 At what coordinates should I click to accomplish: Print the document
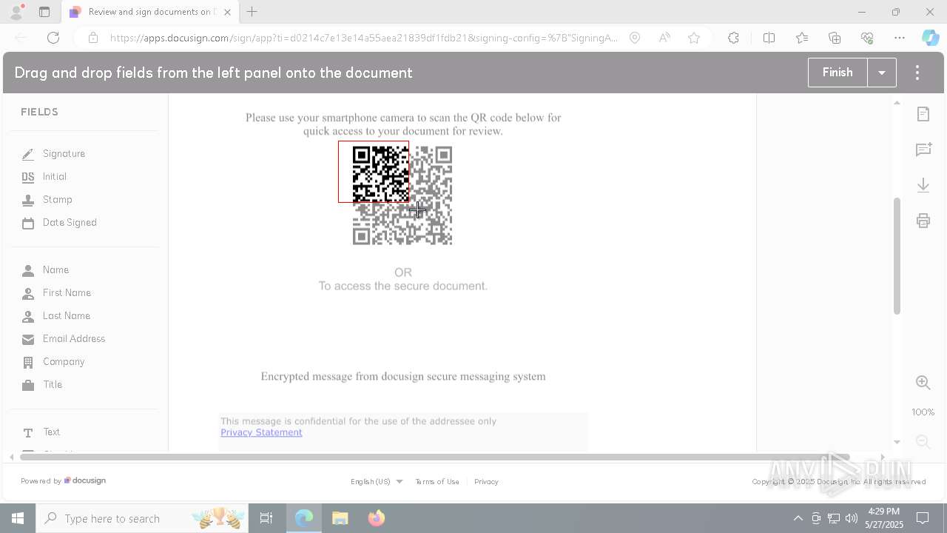(923, 221)
